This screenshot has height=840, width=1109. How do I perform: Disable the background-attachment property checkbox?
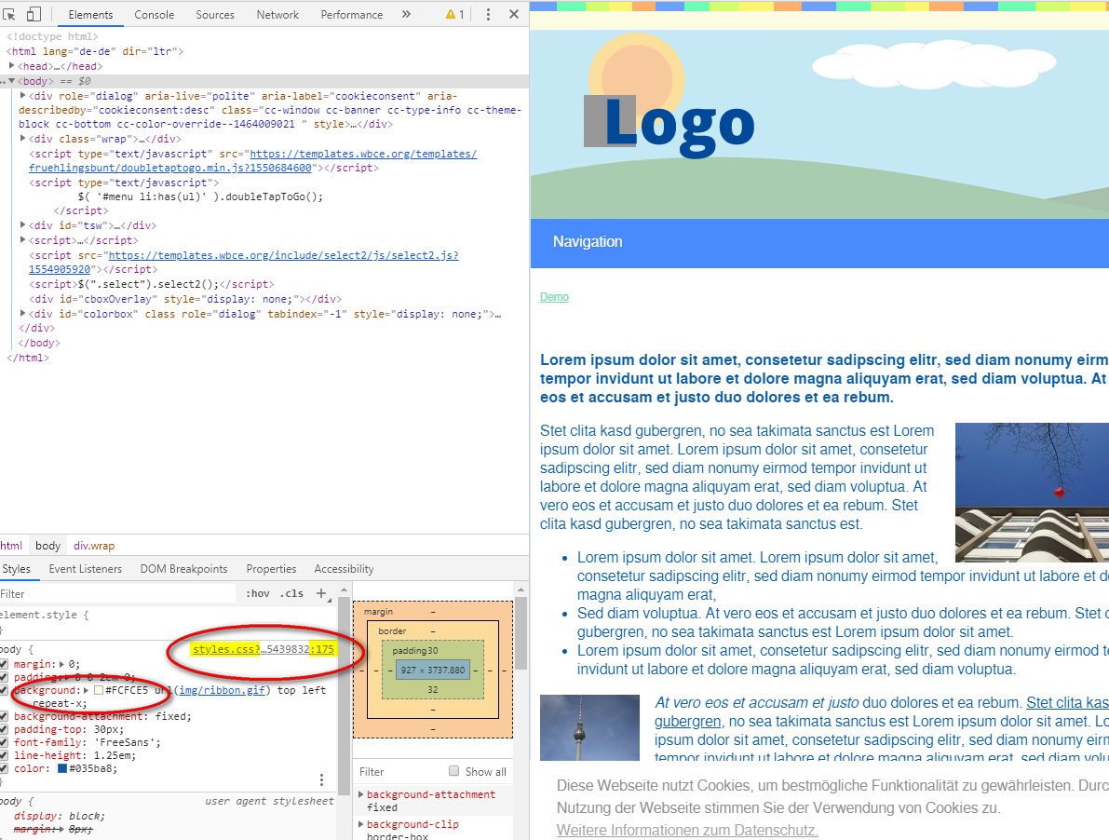point(4,716)
